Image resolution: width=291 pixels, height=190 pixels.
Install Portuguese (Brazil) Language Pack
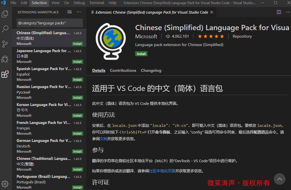click(x=77, y=187)
